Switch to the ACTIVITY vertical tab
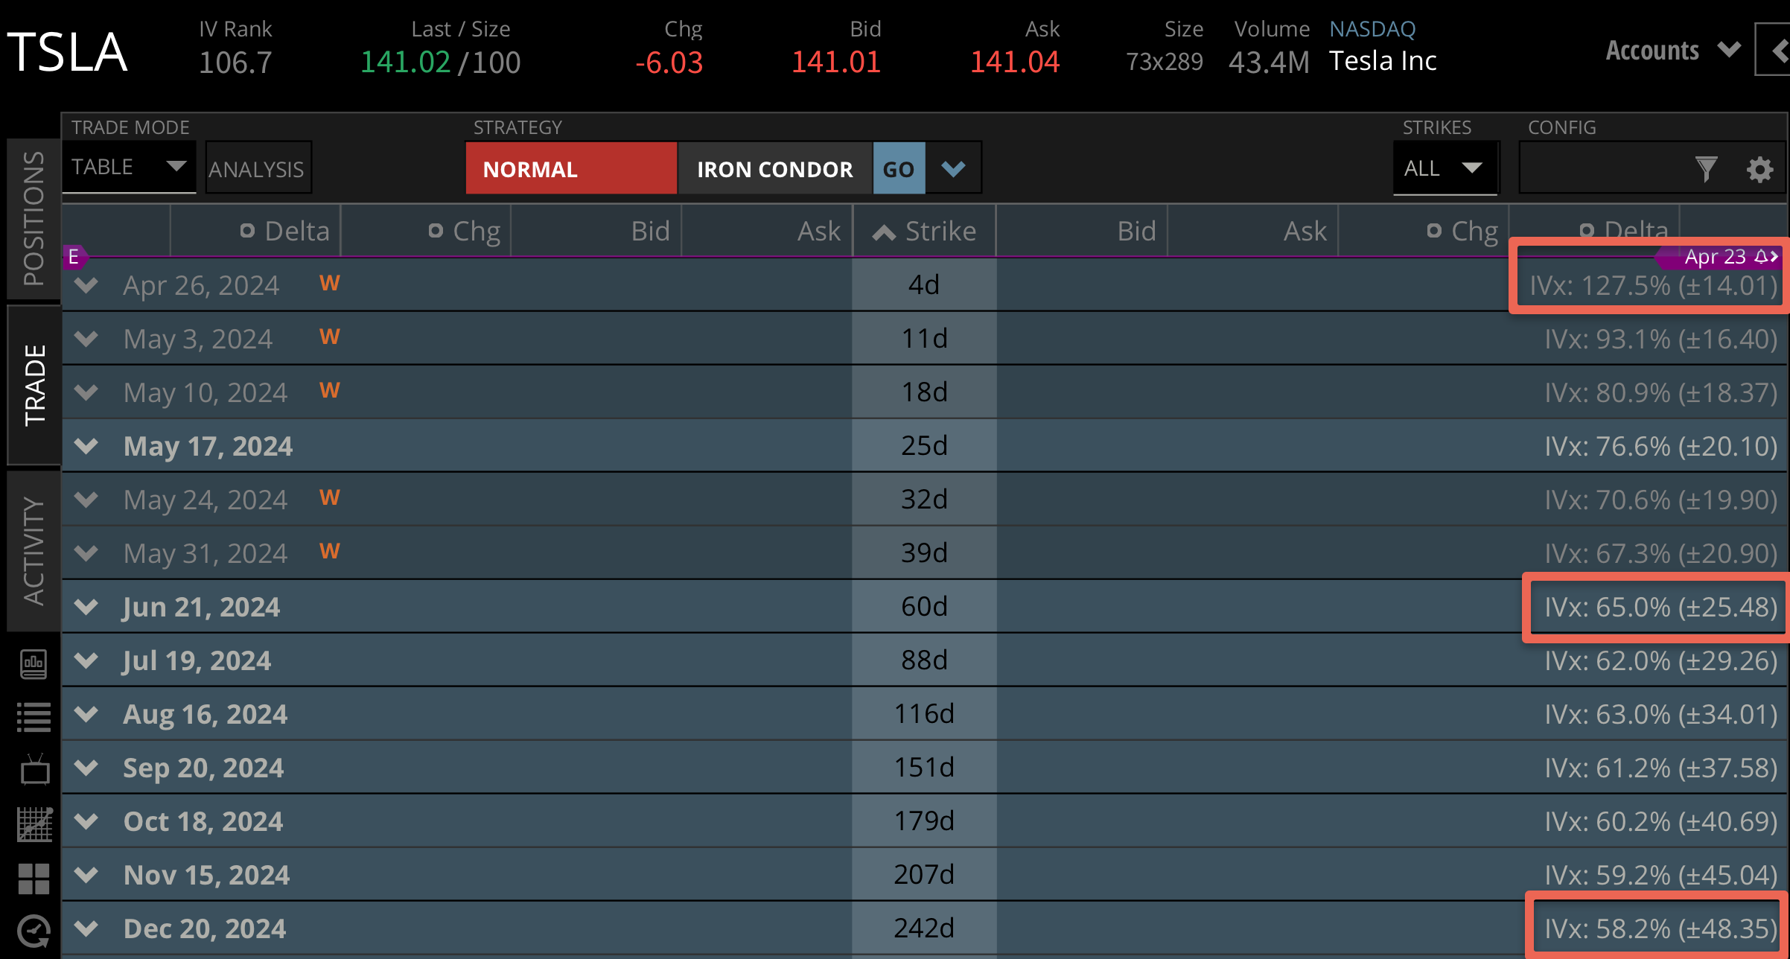The height and width of the screenshot is (959, 1790). (x=34, y=551)
